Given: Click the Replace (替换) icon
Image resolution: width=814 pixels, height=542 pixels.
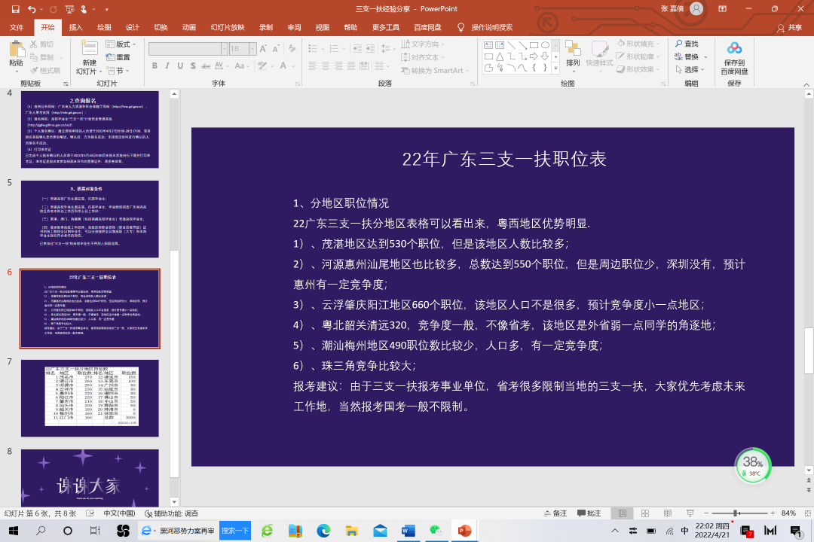Looking at the screenshot, I should tap(678, 56).
